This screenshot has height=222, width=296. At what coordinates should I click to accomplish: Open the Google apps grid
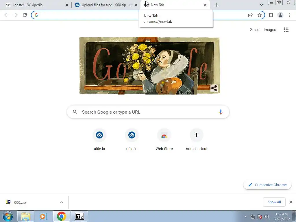click(x=286, y=30)
